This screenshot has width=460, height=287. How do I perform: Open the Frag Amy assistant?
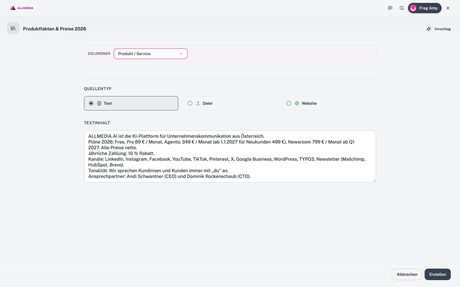tap(425, 8)
